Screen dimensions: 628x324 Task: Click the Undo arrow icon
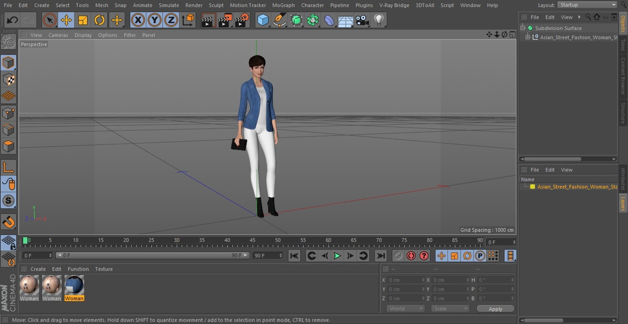12,20
